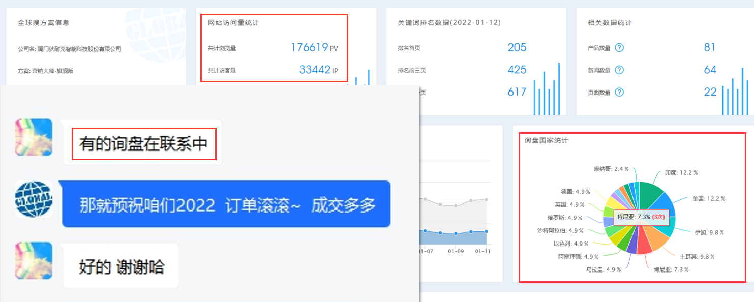Image resolution: width=754 pixels, height=302 pixels.
Task: Click the 01-09 date on the line chart axis
Action: pos(455,252)
